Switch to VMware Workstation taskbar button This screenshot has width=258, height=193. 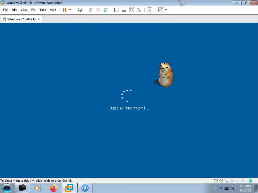pyautogui.click(x=69, y=188)
